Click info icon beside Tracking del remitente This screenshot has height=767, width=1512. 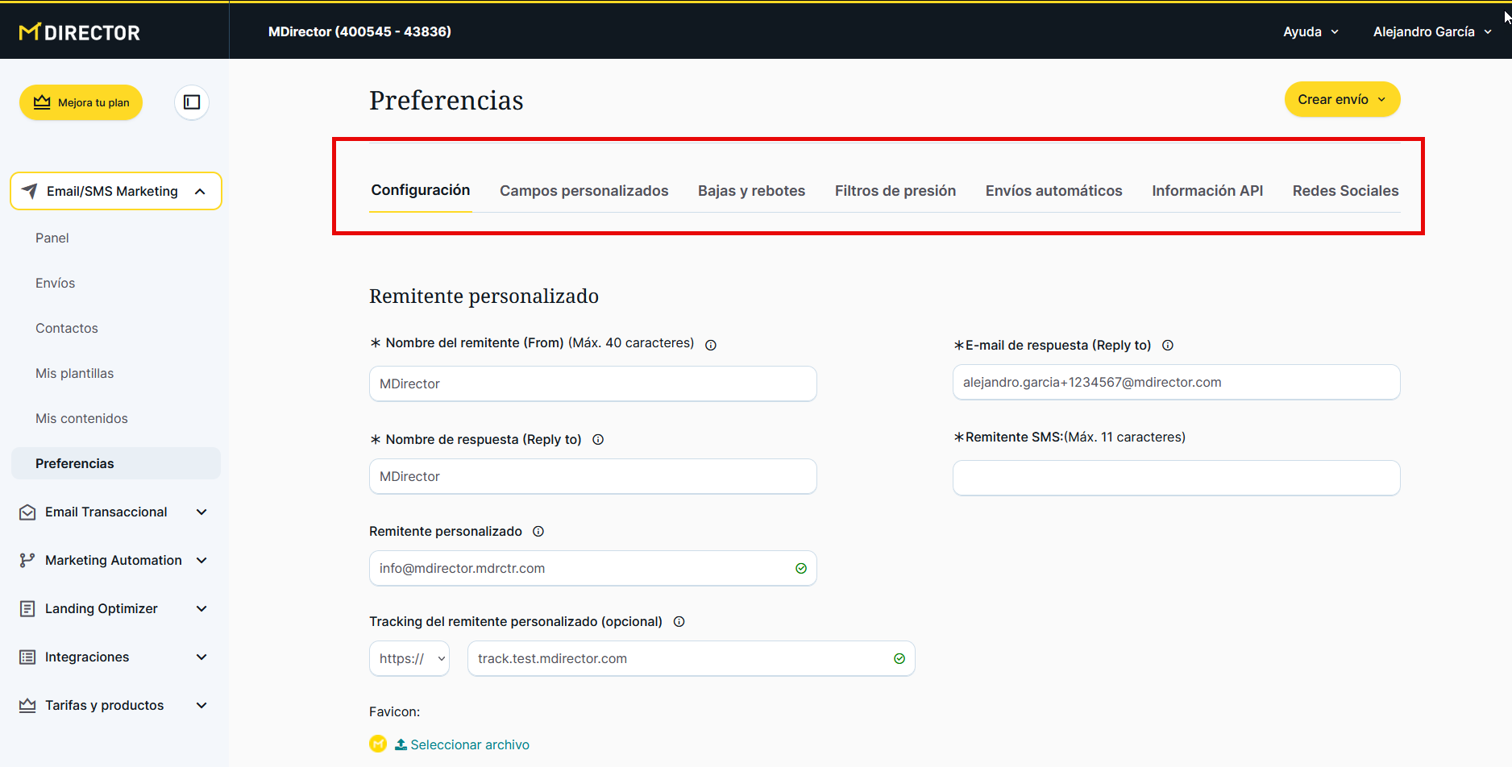click(x=679, y=622)
